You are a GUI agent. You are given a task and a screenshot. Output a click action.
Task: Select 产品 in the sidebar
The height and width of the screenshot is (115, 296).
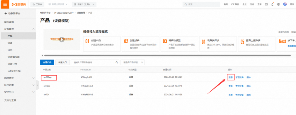click(18, 36)
